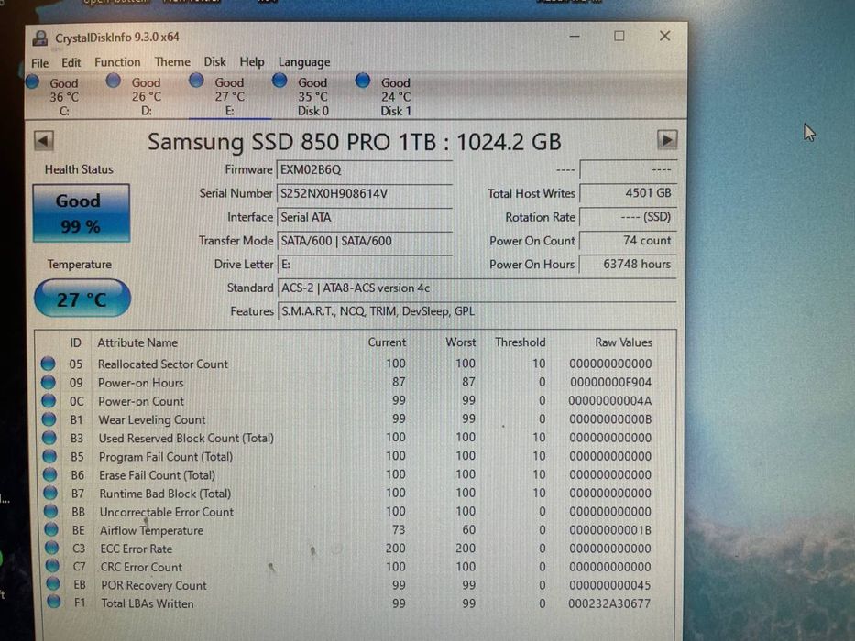Open the Theme menu

coord(172,62)
